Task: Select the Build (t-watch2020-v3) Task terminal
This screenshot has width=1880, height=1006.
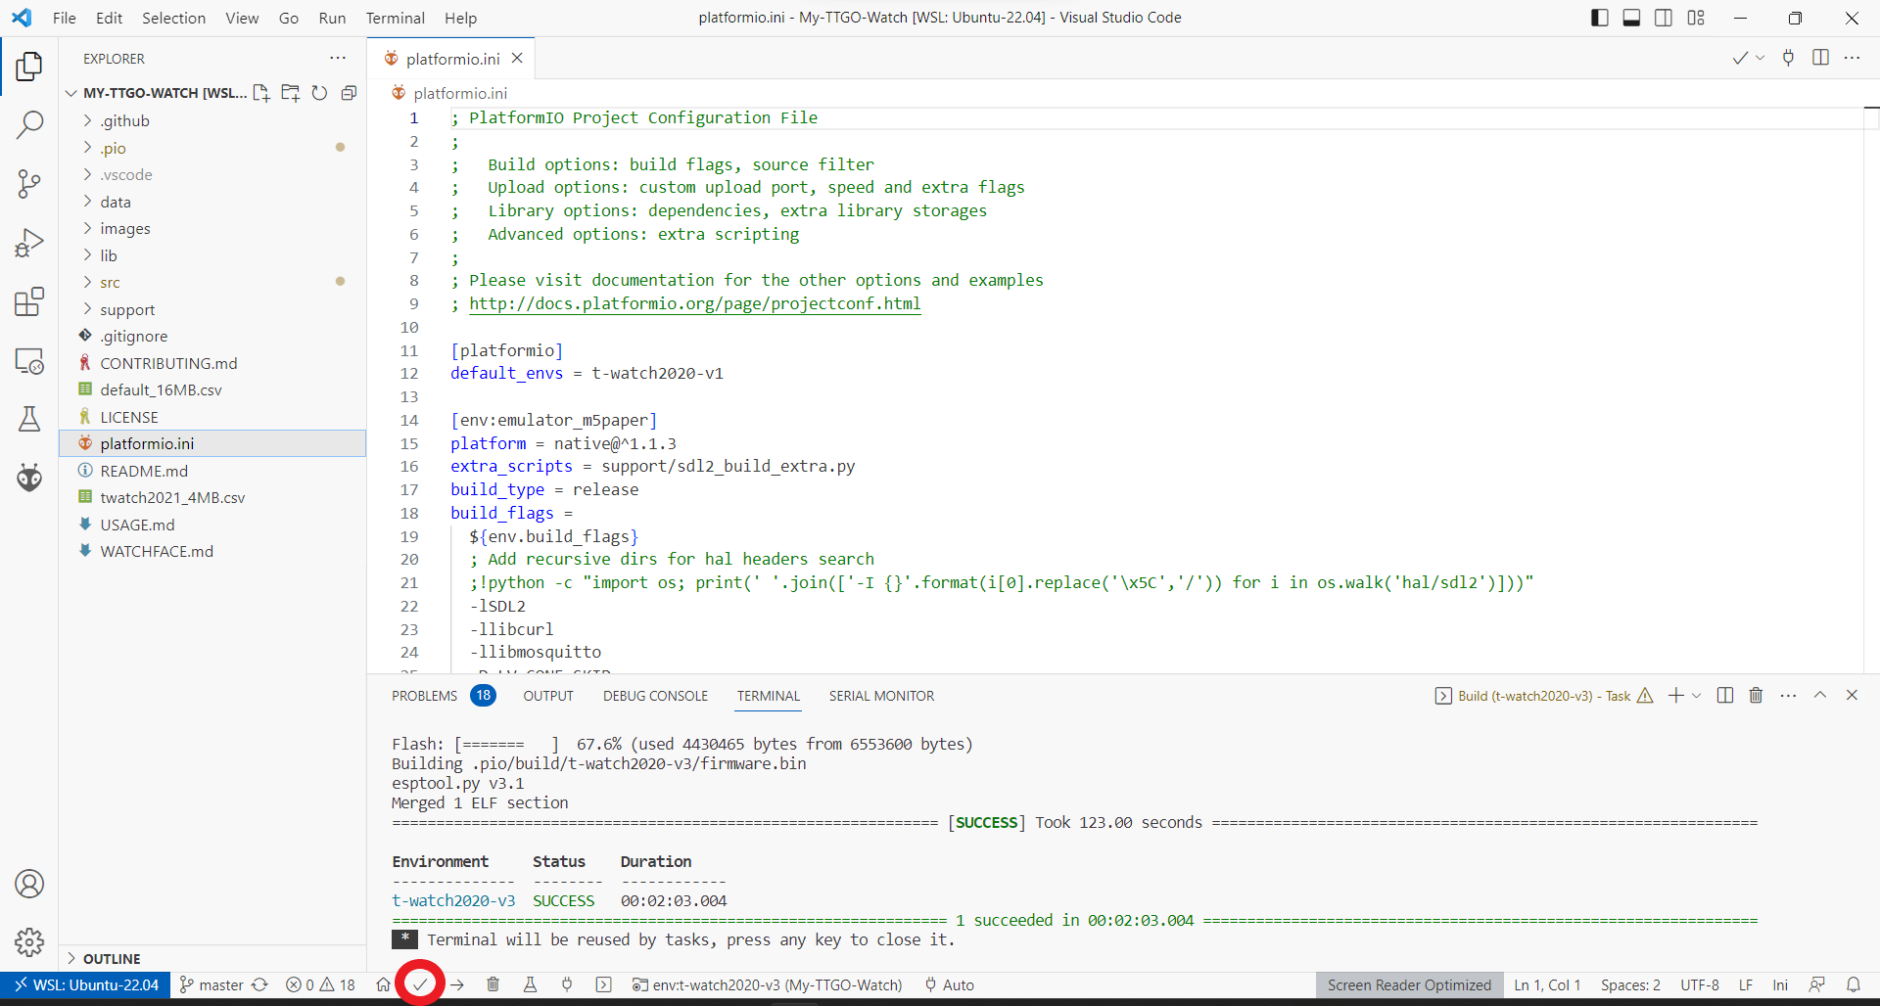Action: pos(1544,696)
